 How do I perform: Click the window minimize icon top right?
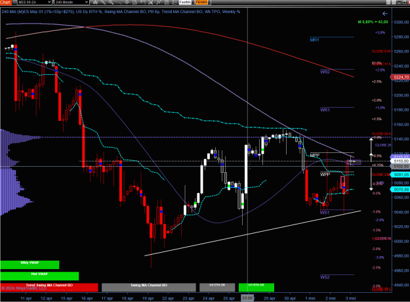(399, 3)
